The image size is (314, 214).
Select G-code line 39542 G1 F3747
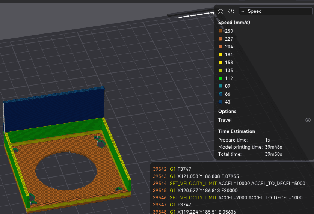(172, 169)
